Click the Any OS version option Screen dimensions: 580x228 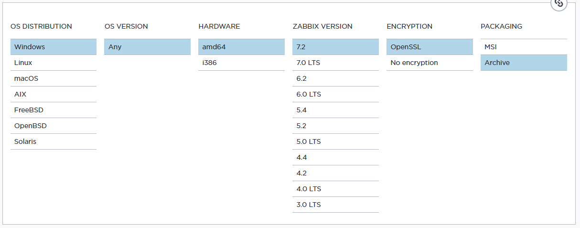tap(147, 47)
